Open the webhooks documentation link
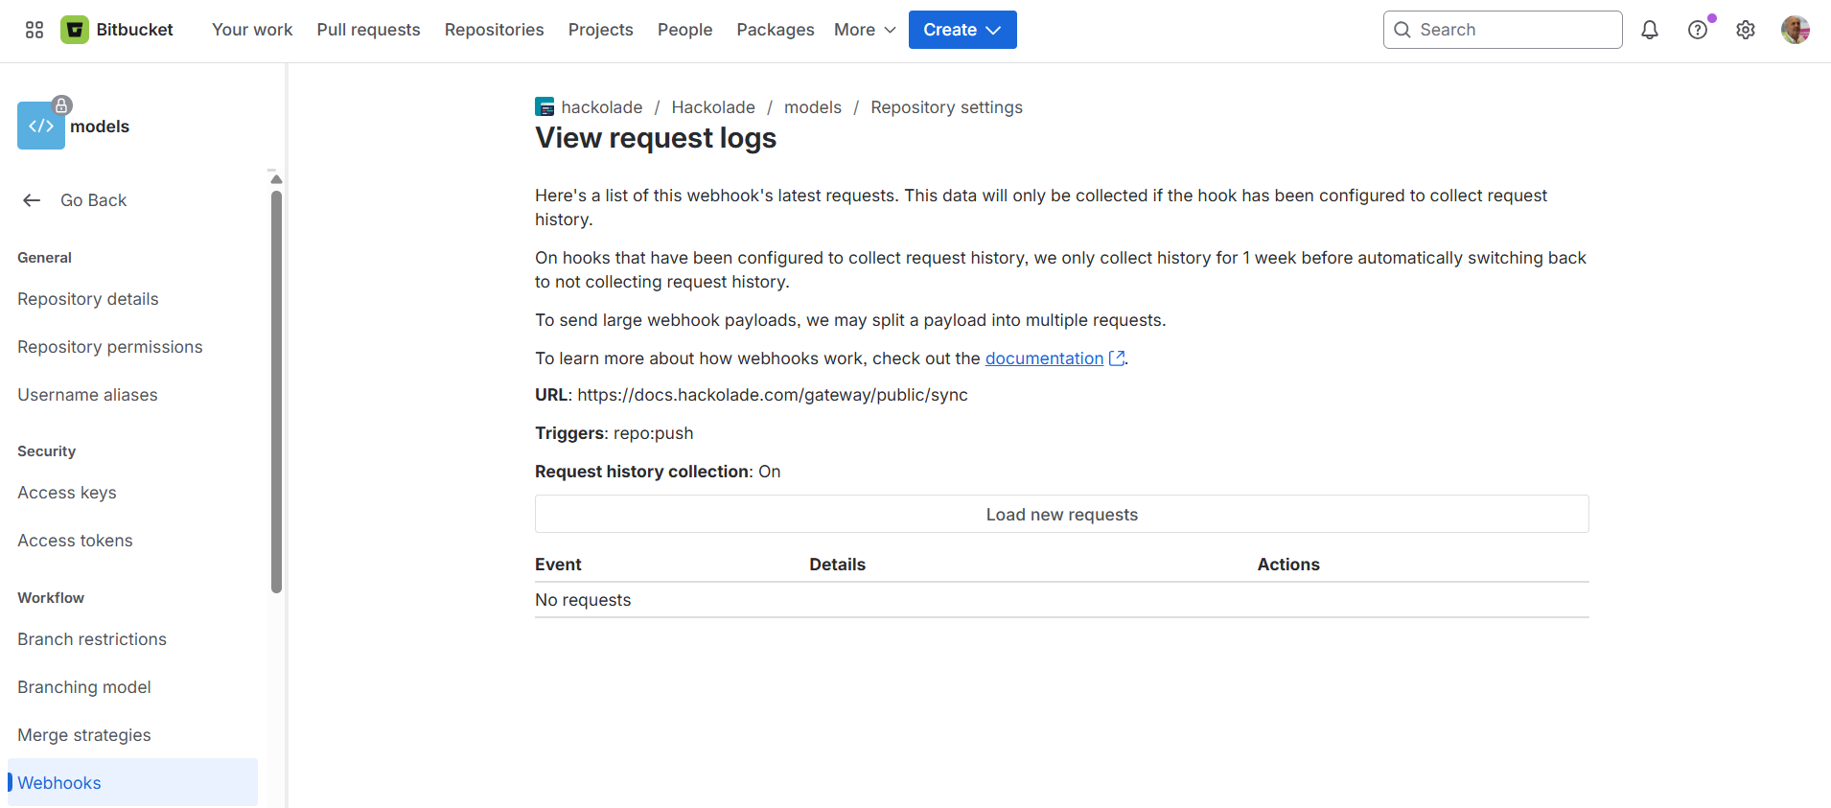 [1044, 358]
